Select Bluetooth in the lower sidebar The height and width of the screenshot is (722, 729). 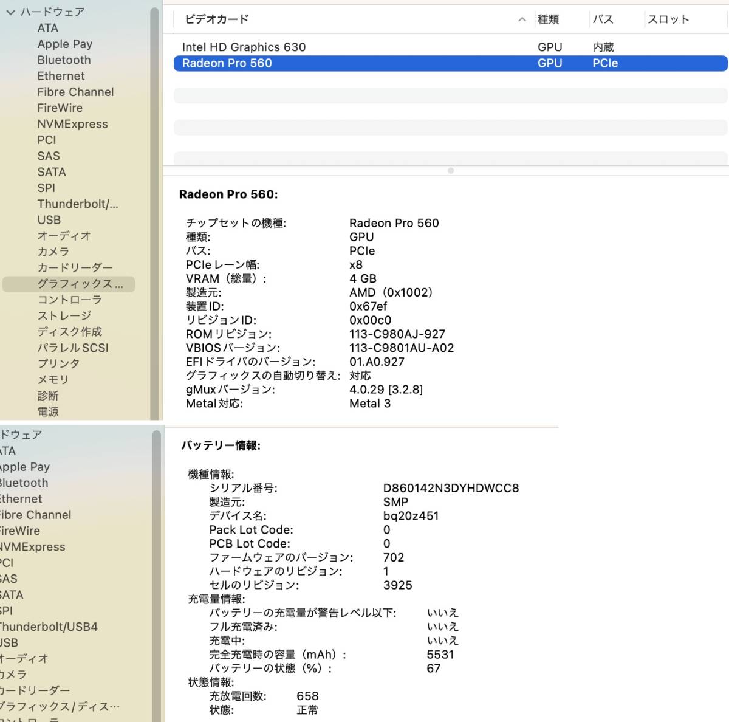click(24, 483)
